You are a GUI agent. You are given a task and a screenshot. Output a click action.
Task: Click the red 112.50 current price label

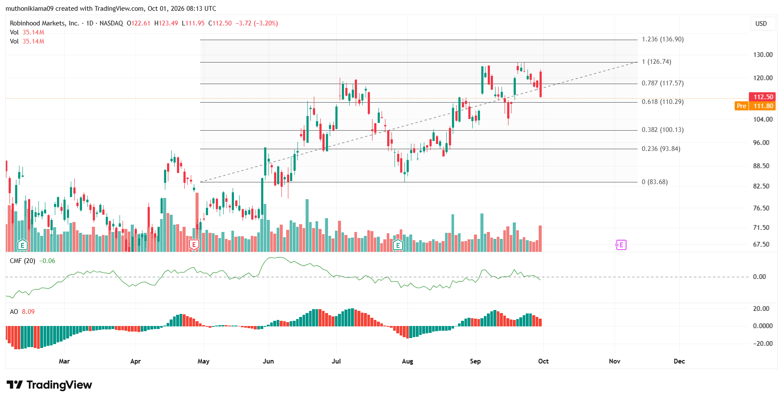coord(763,97)
